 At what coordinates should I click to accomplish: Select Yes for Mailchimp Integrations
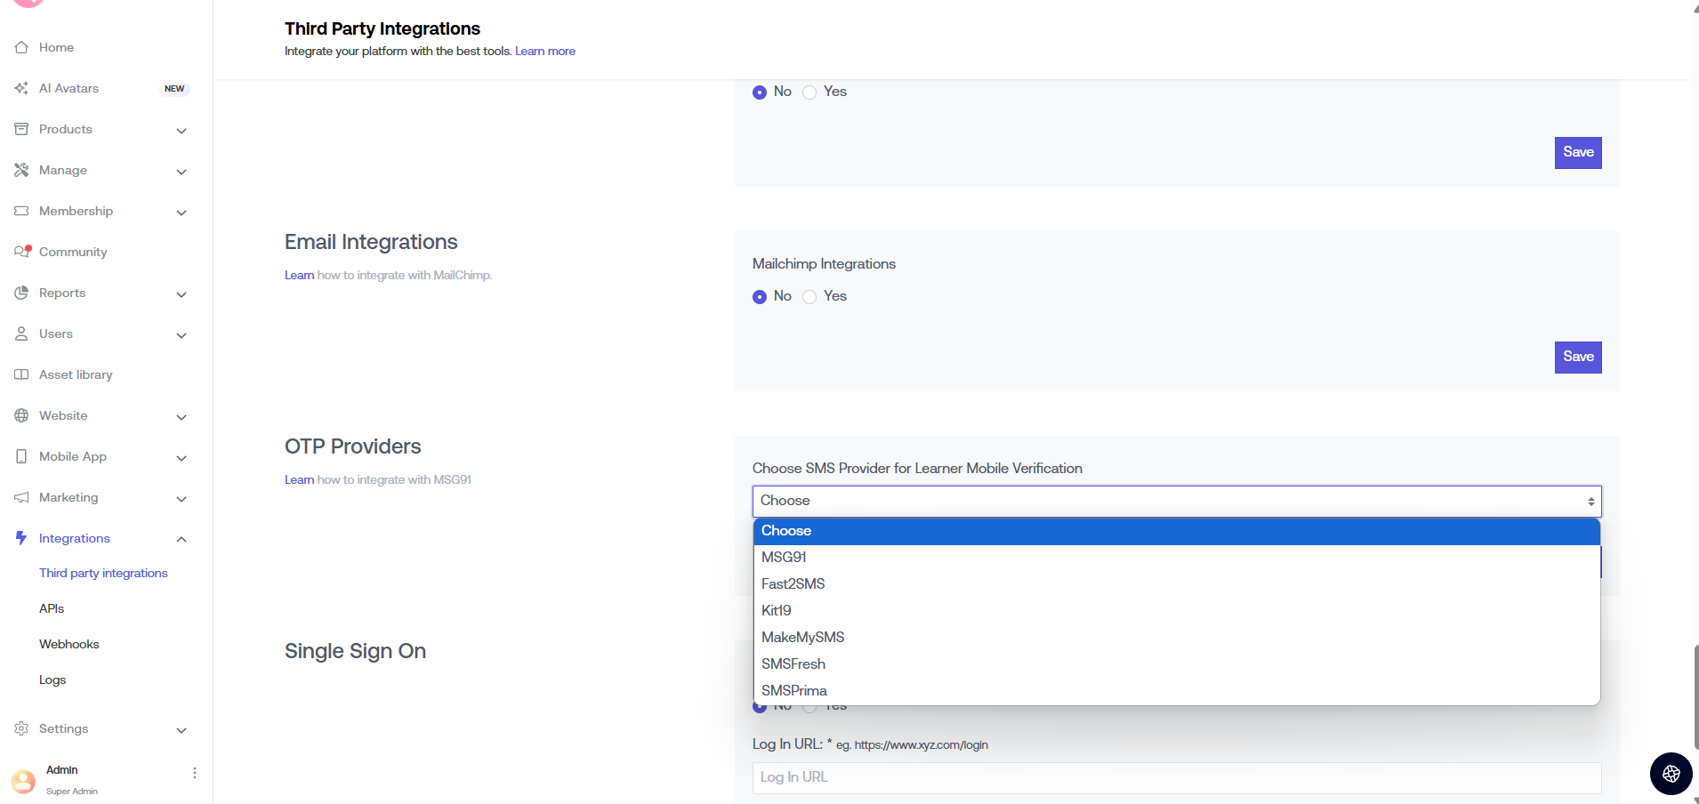[809, 297]
